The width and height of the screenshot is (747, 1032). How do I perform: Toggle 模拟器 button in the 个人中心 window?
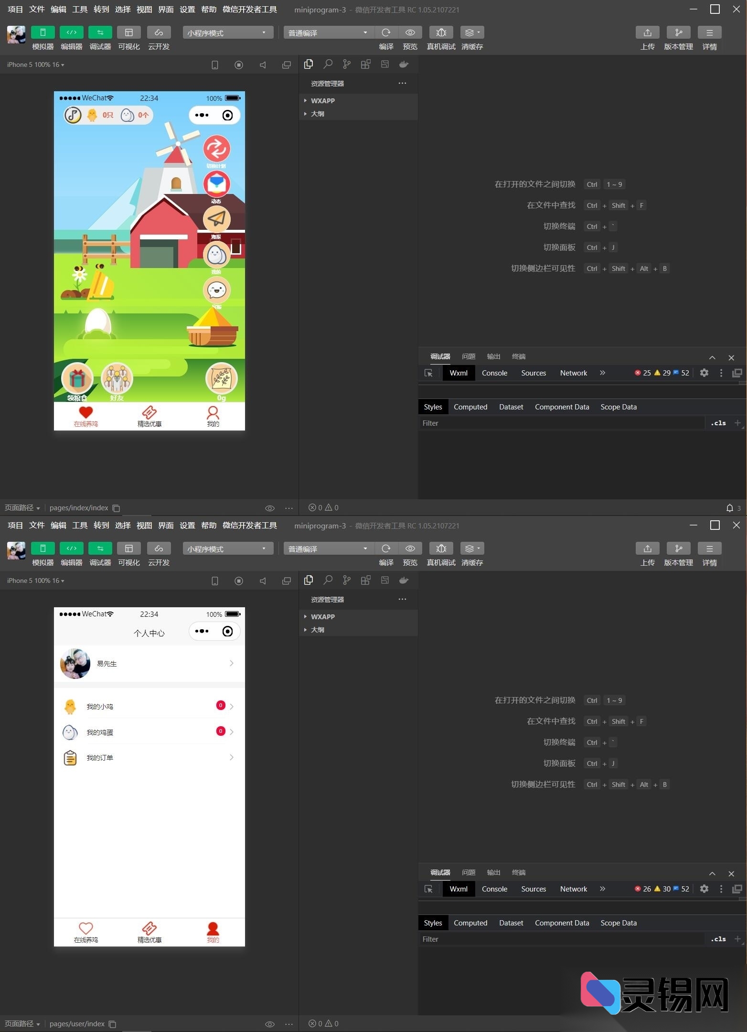[x=43, y=548]
